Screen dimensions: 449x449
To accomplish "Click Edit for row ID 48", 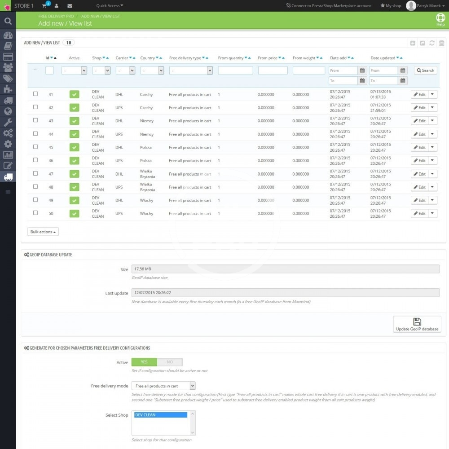I will click(419, 187).
